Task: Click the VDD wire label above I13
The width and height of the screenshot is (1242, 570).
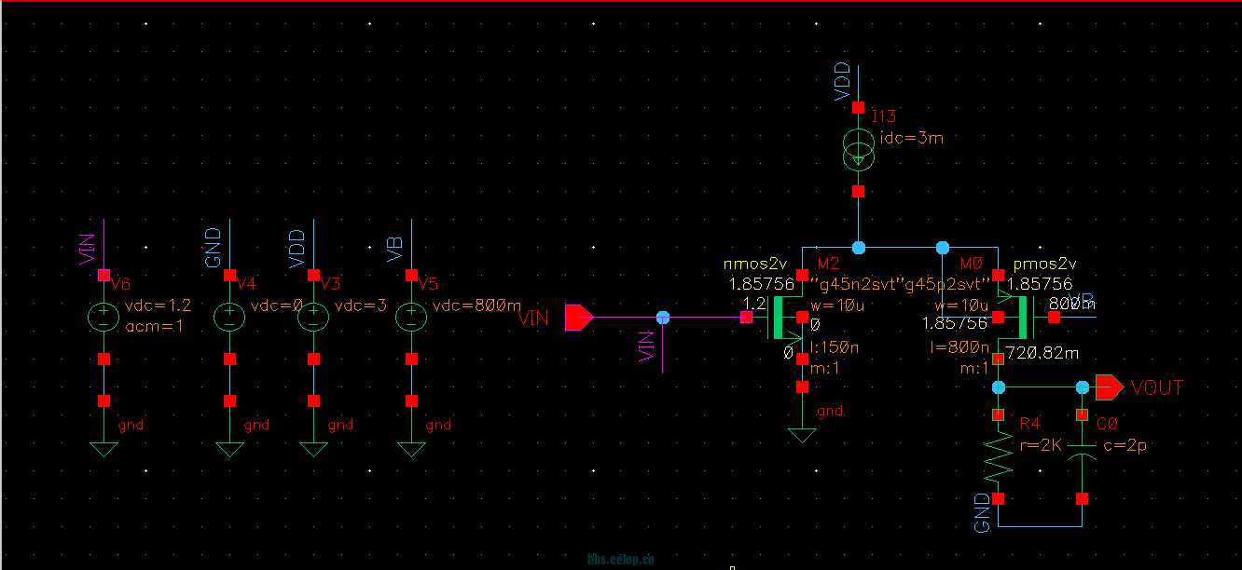Action: (x=842, y=82)
